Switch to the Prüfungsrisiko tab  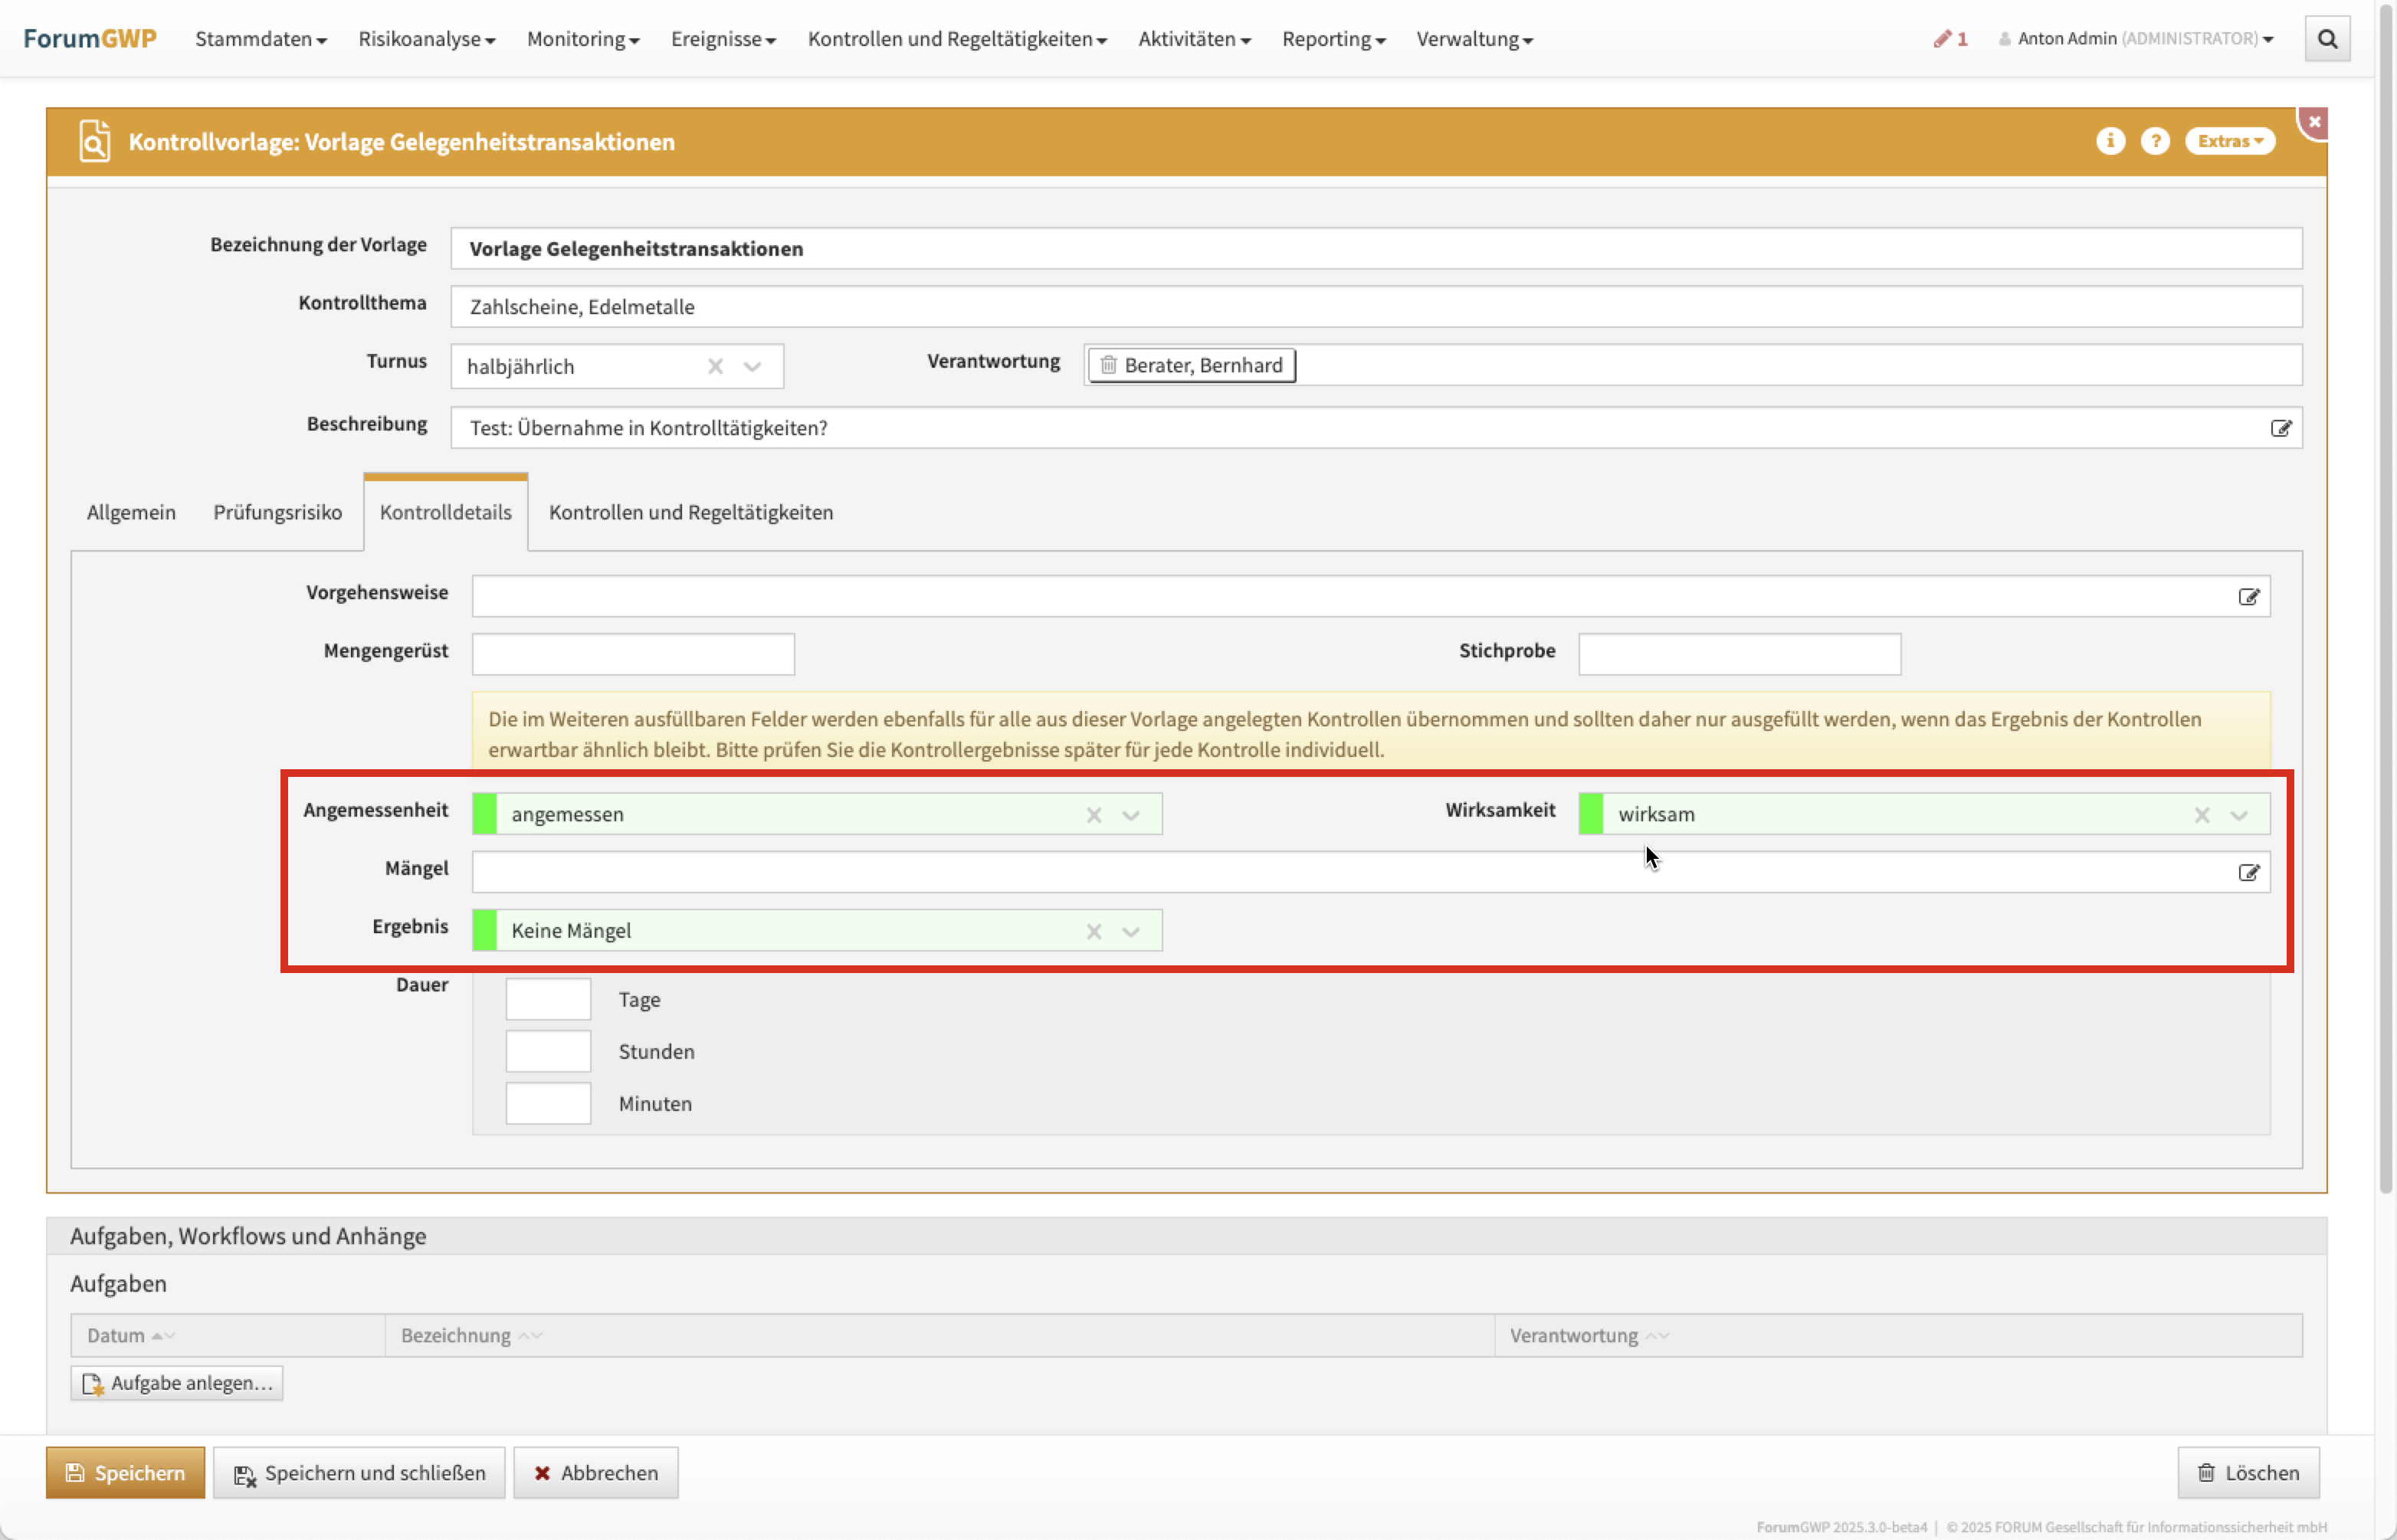click(277, 512)
